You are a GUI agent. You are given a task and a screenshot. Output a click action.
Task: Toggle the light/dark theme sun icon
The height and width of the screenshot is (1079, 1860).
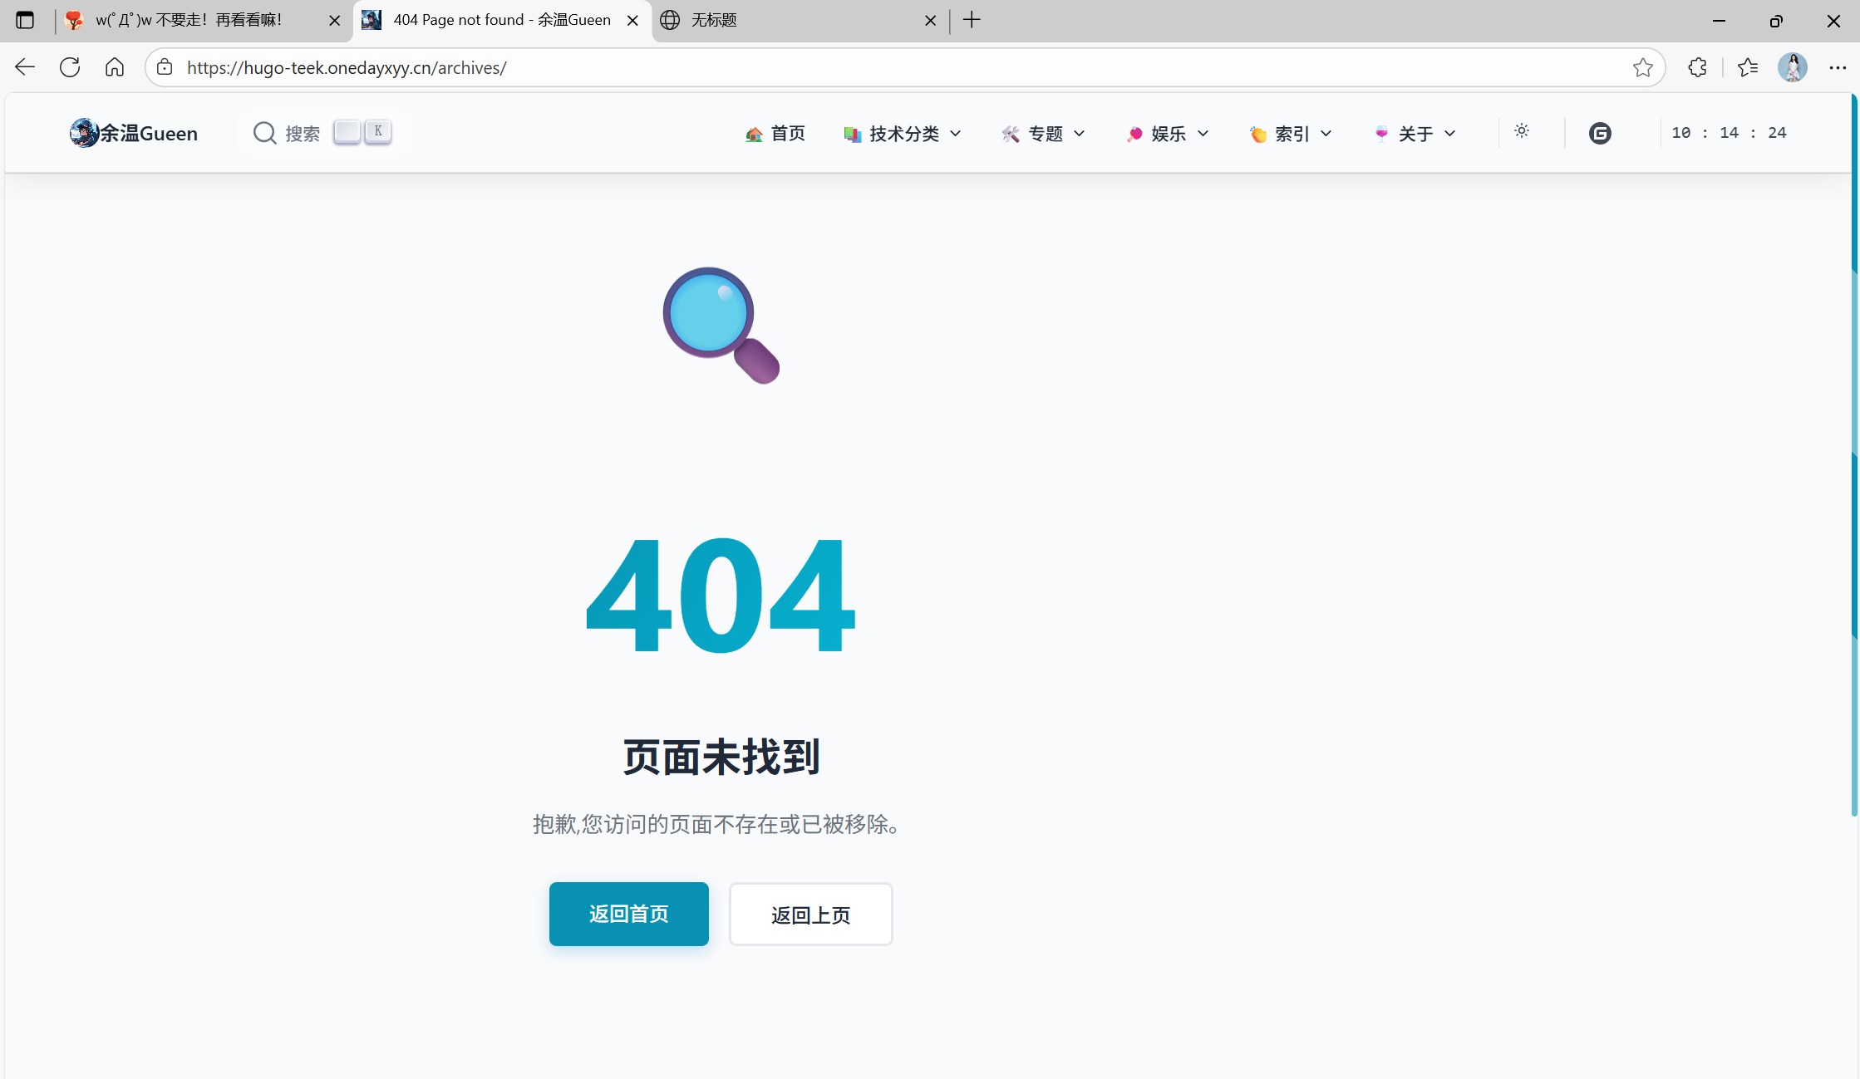pos(1521,131)
